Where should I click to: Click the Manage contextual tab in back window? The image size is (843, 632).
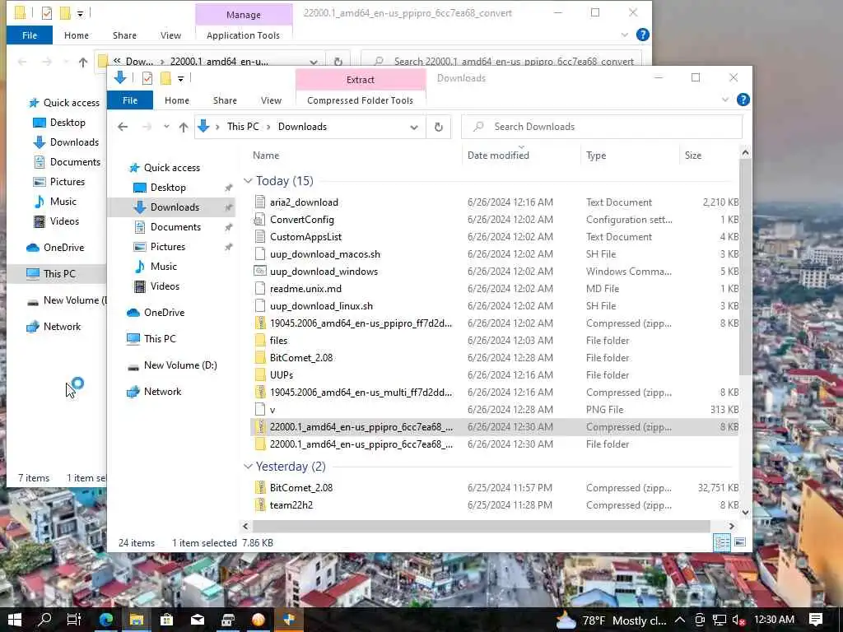(x=243, y=15)
